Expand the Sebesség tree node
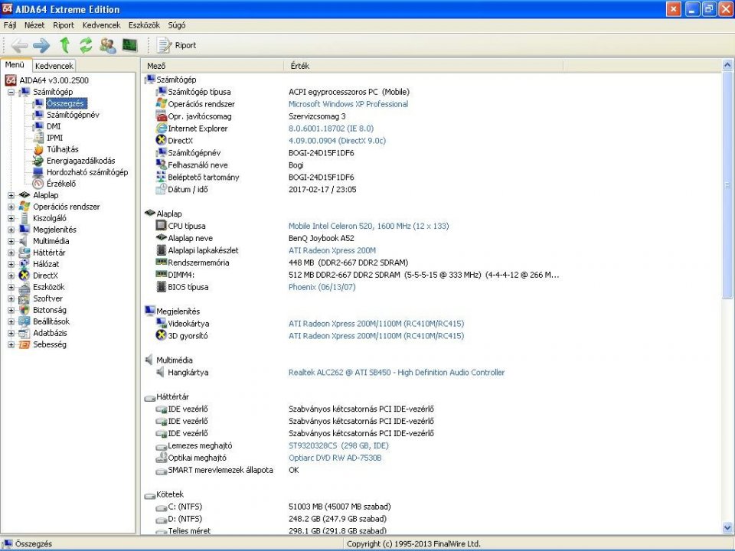This screenshot has width=735, height=551. (x=11, y=345)
